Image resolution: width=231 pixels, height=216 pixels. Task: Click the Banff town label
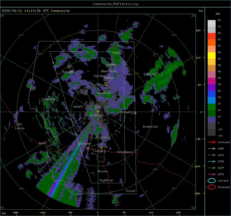pyautogui.click(x=42, y=143)
